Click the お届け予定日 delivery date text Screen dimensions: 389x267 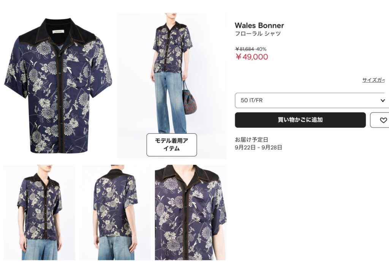[x=251, y=140]
